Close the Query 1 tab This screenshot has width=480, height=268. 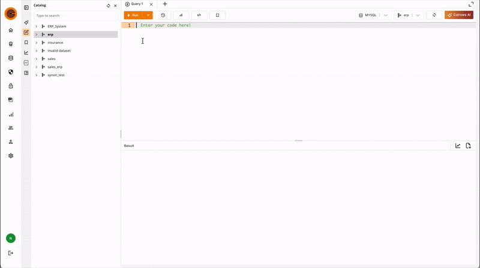[151, 4]
